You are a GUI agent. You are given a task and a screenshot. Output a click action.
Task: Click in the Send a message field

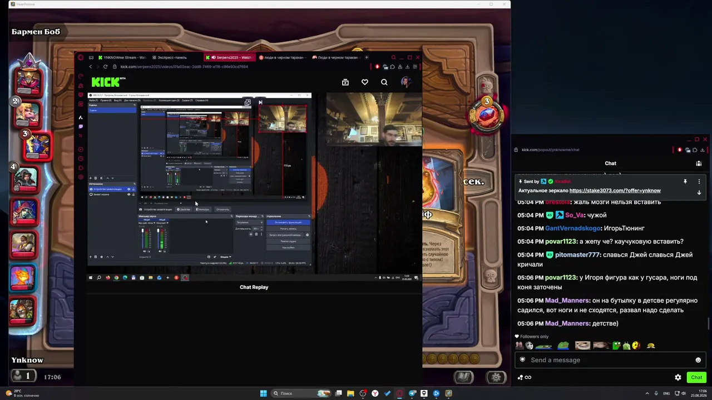click(610, 360)
